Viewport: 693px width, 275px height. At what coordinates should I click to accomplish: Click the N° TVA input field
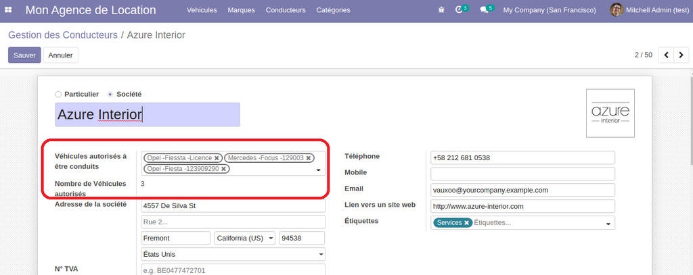tap(233, 270)
